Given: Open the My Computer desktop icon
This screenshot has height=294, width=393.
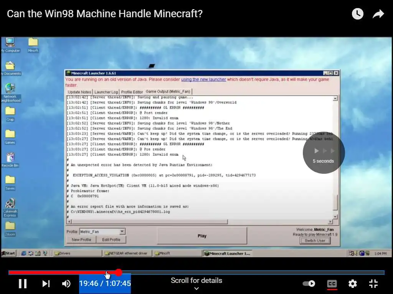Looking at the screenshot, I should coord(10,45).
